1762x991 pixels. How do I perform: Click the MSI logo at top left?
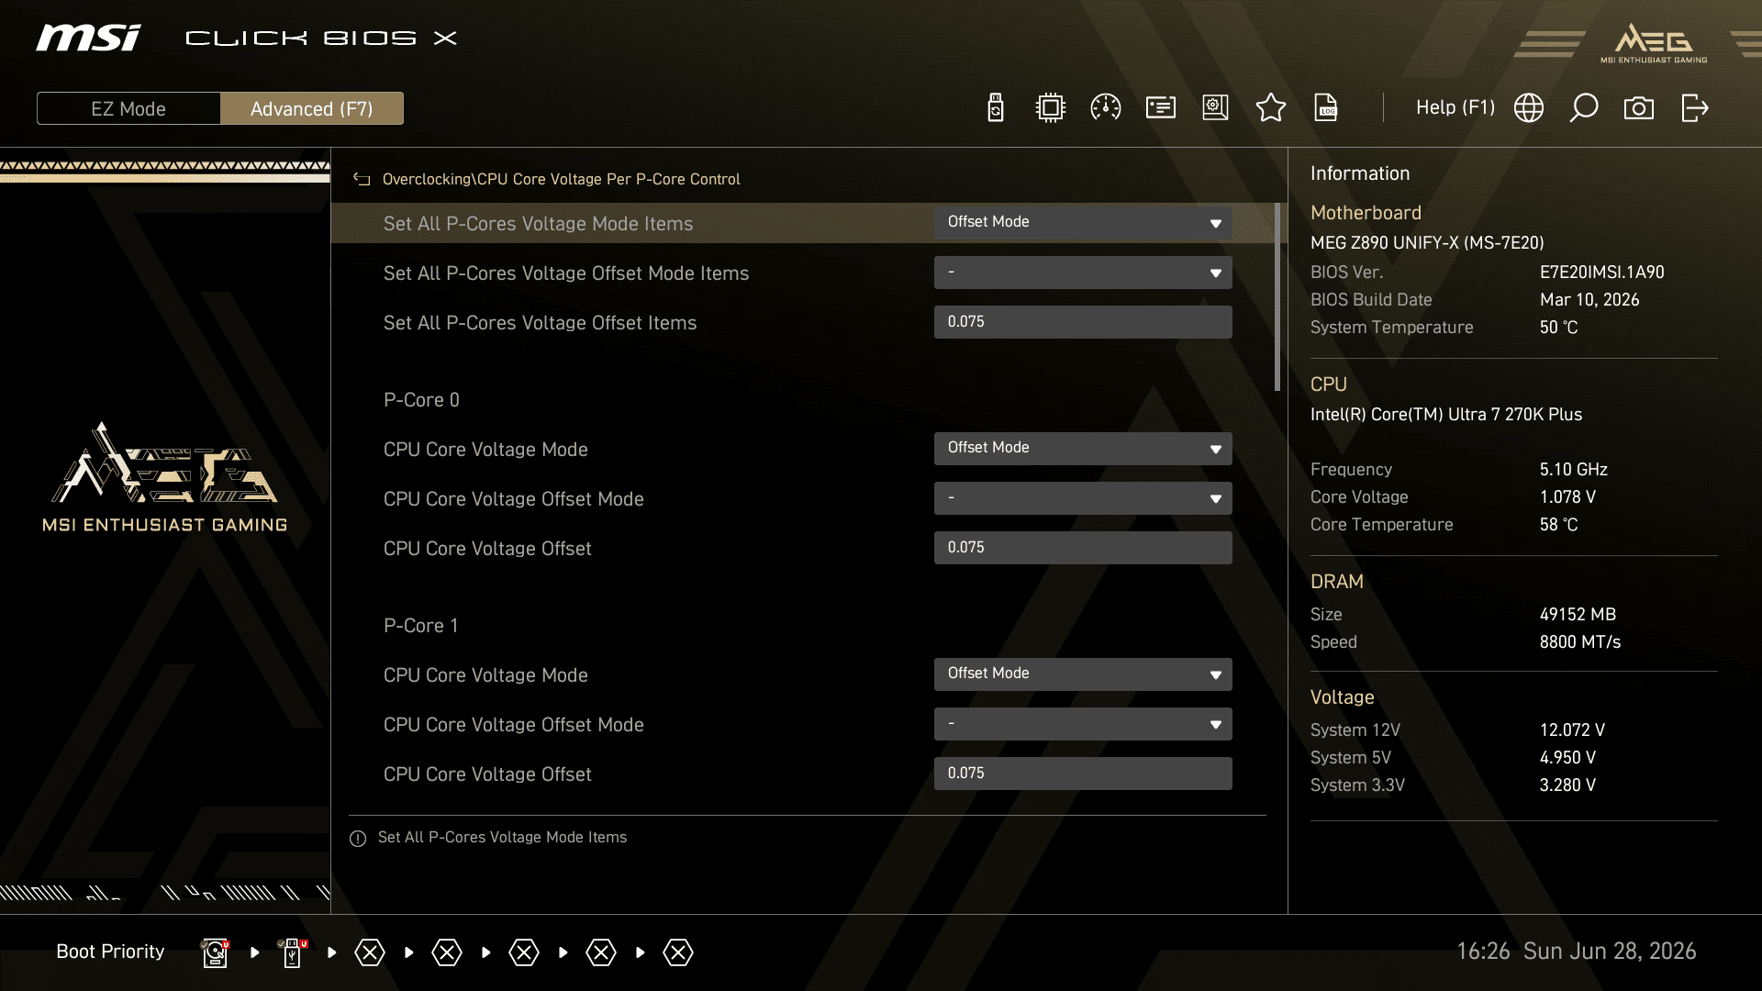point(88,38)
